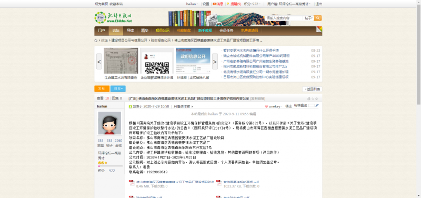421x198 pixels.
Task: Click the 政府信息公开 carousel thumbnail
Action: tap(193, 61)
